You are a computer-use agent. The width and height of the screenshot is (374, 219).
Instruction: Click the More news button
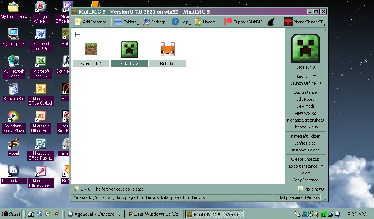(311, 189)
